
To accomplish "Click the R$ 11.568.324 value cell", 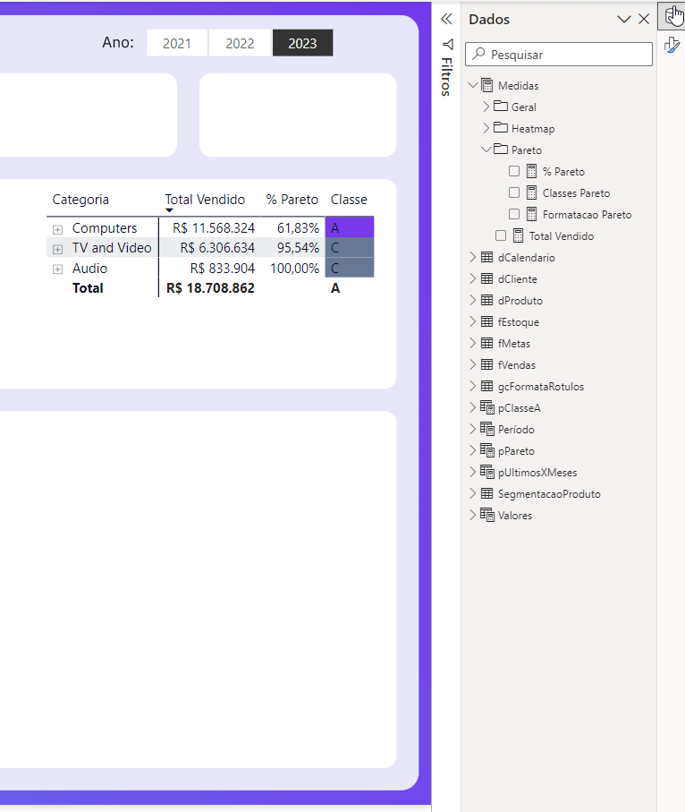I will 214,228.
